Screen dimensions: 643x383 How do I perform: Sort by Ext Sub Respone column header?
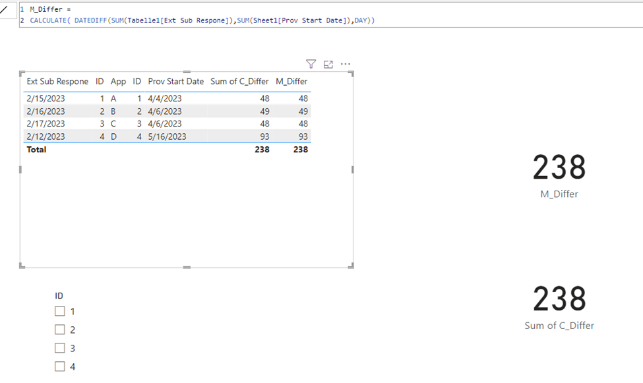coord(57,81)
